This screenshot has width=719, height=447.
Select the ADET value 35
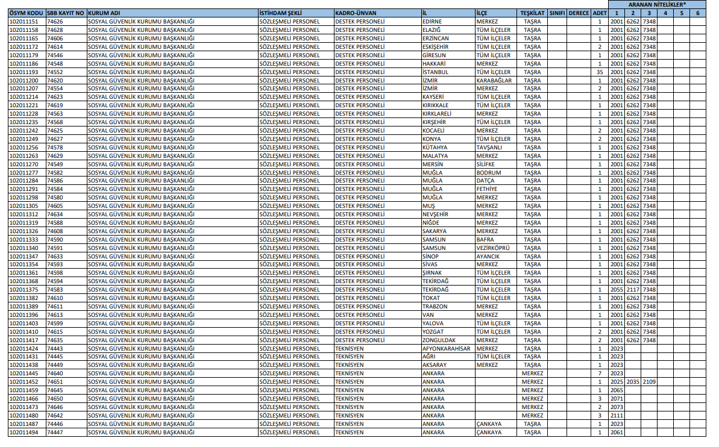tap(599, 72)
